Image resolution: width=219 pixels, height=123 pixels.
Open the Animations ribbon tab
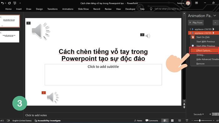pyautogui.click(x=68, y=9)
